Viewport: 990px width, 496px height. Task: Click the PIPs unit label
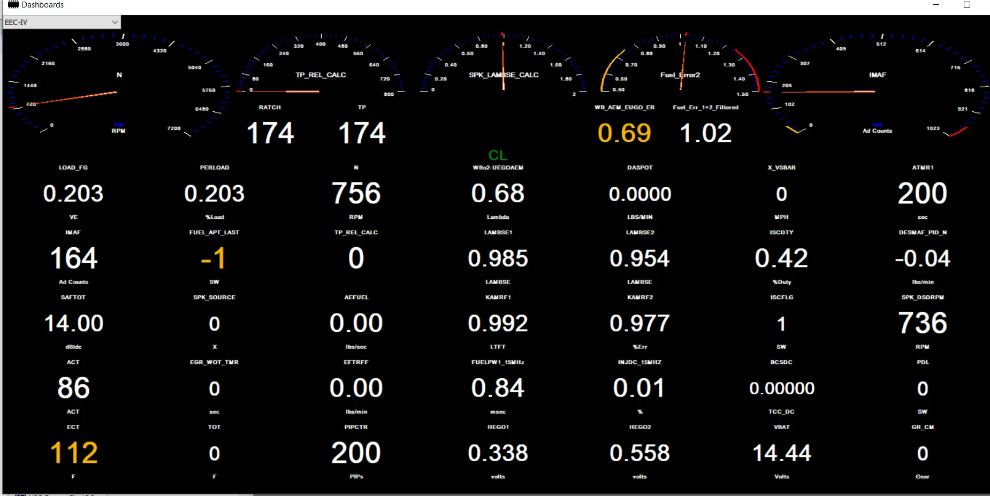pyautogui.click(x=356, y=477)
